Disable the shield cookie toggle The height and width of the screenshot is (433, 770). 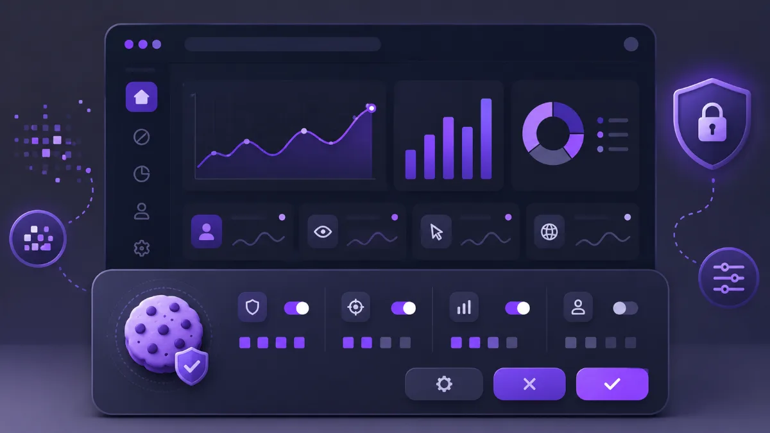[x=296, y=309]
